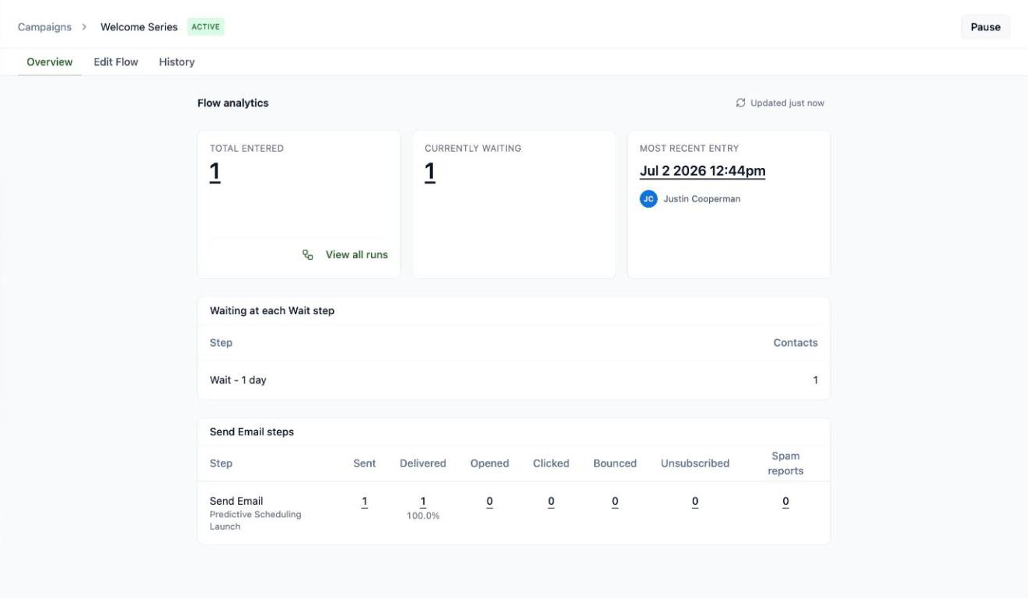Click the contacts value 1 for Wait step
1028x598 pixels.
pos(816,380)
